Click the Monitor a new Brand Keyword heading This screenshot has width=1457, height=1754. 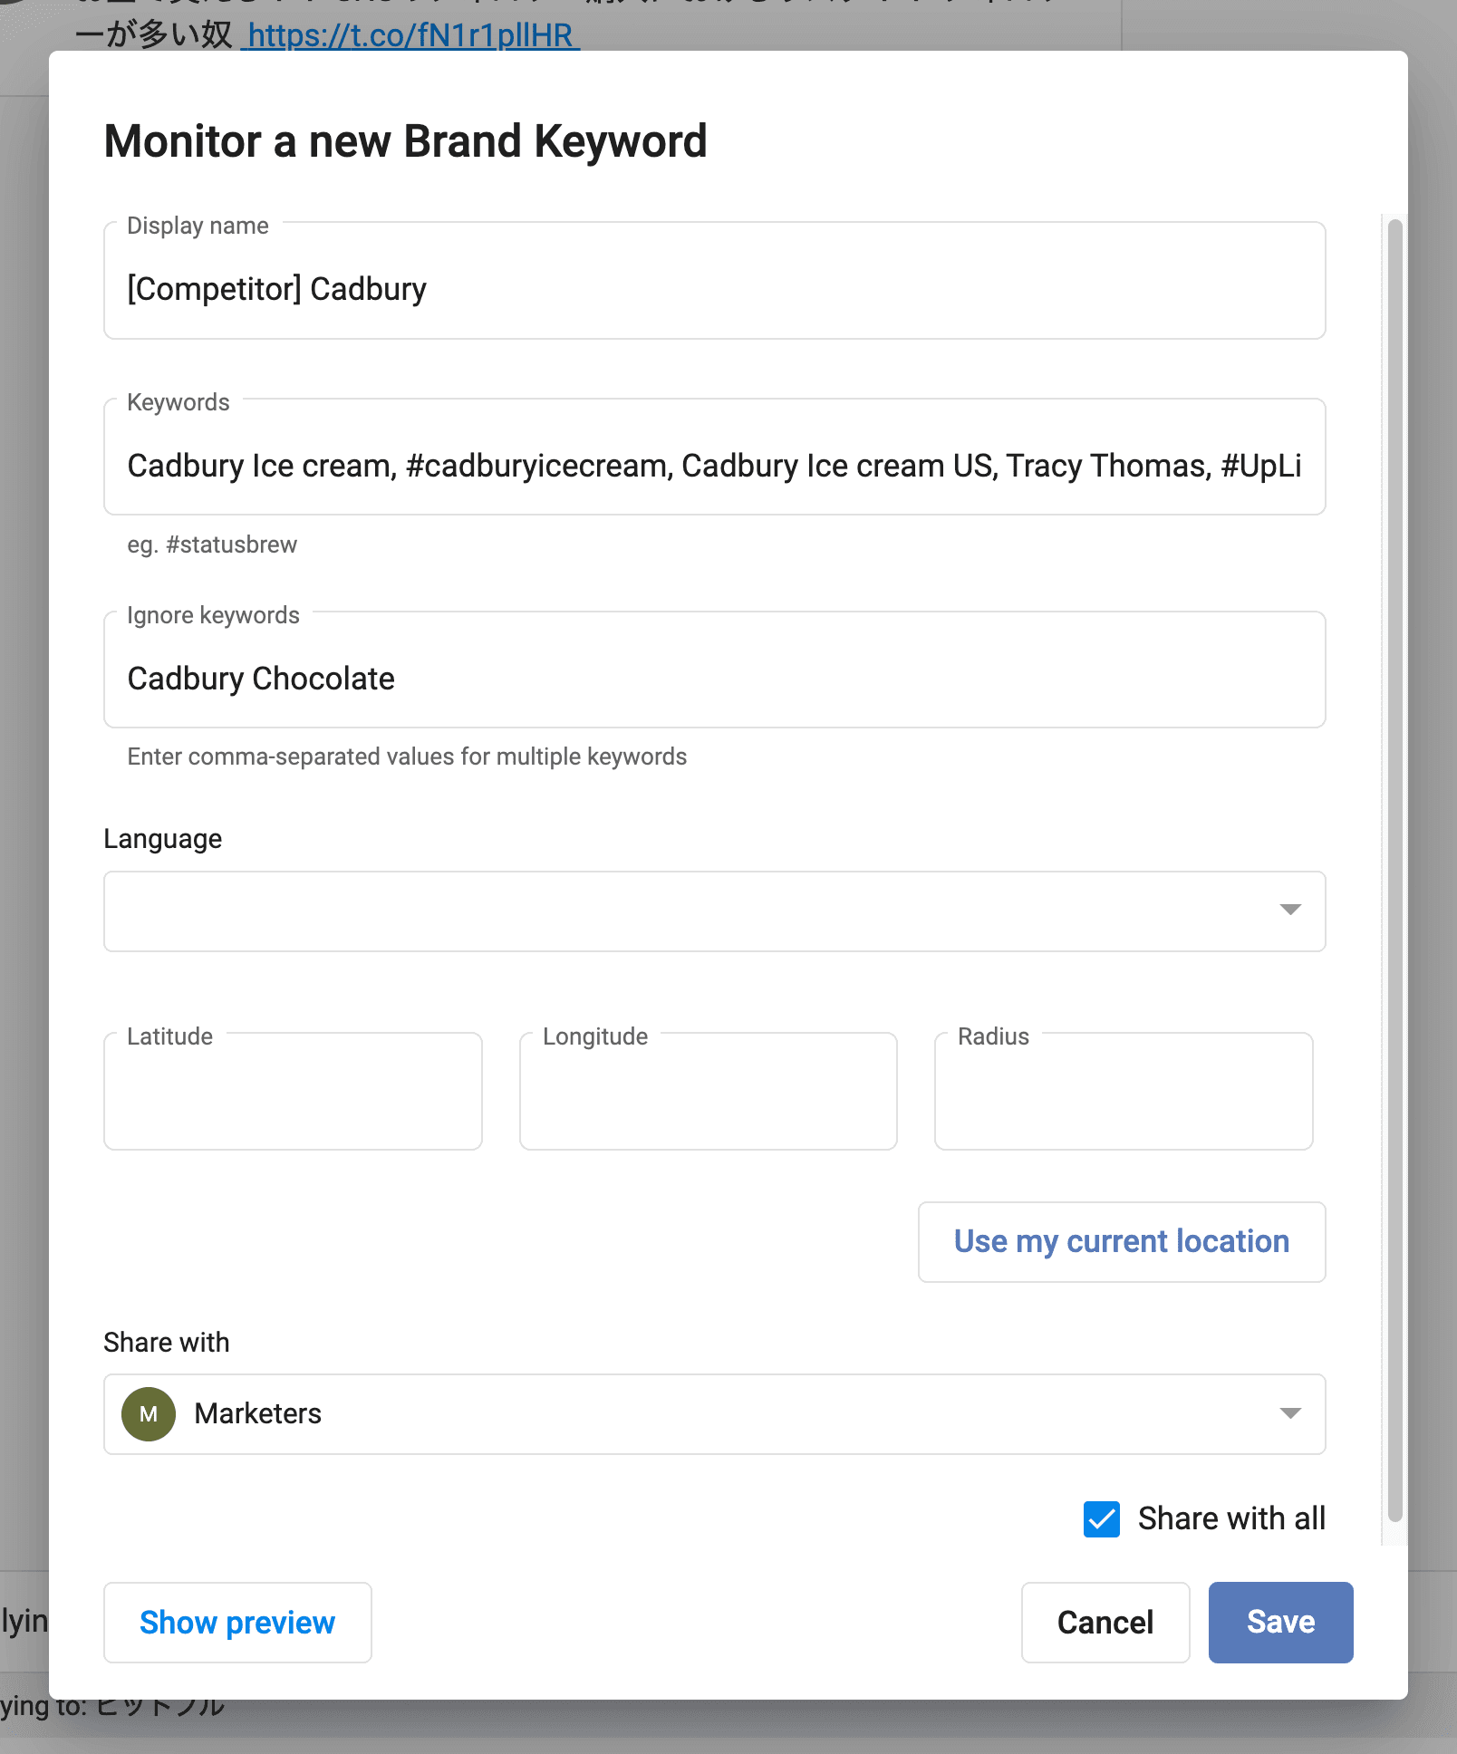pyautogui.click(x=405, y=141)
